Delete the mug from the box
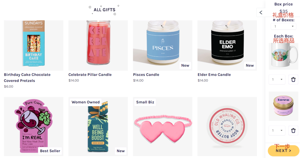This screenshot has height=158, width=300. pos(293,79)
